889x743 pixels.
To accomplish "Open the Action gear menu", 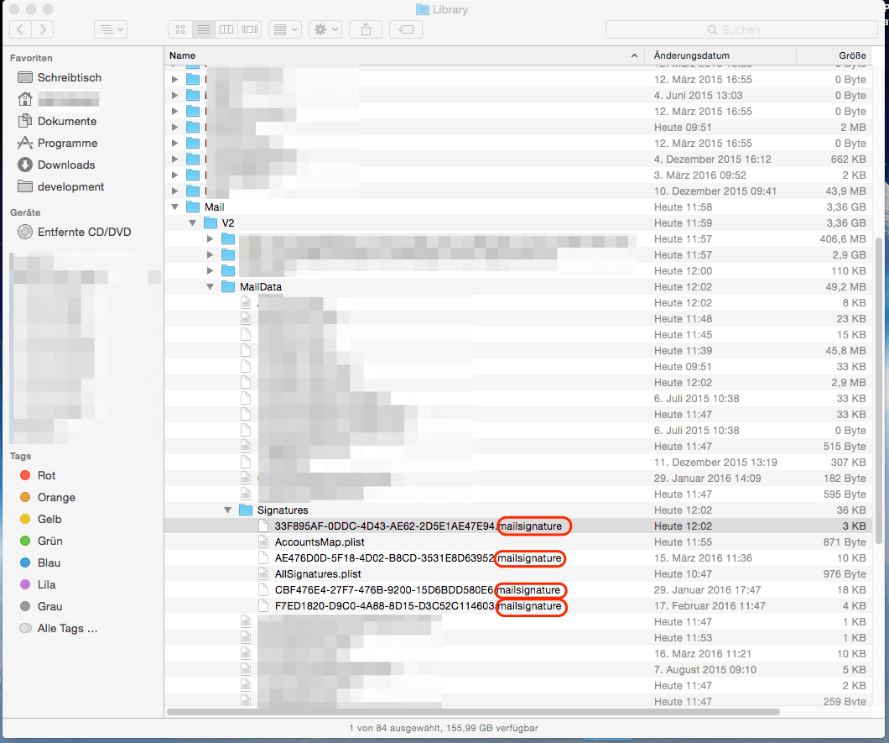I will pyautogui.click(x=325, y=29).
